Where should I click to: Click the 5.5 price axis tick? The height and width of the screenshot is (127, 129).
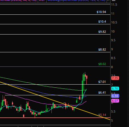point(113,112)
